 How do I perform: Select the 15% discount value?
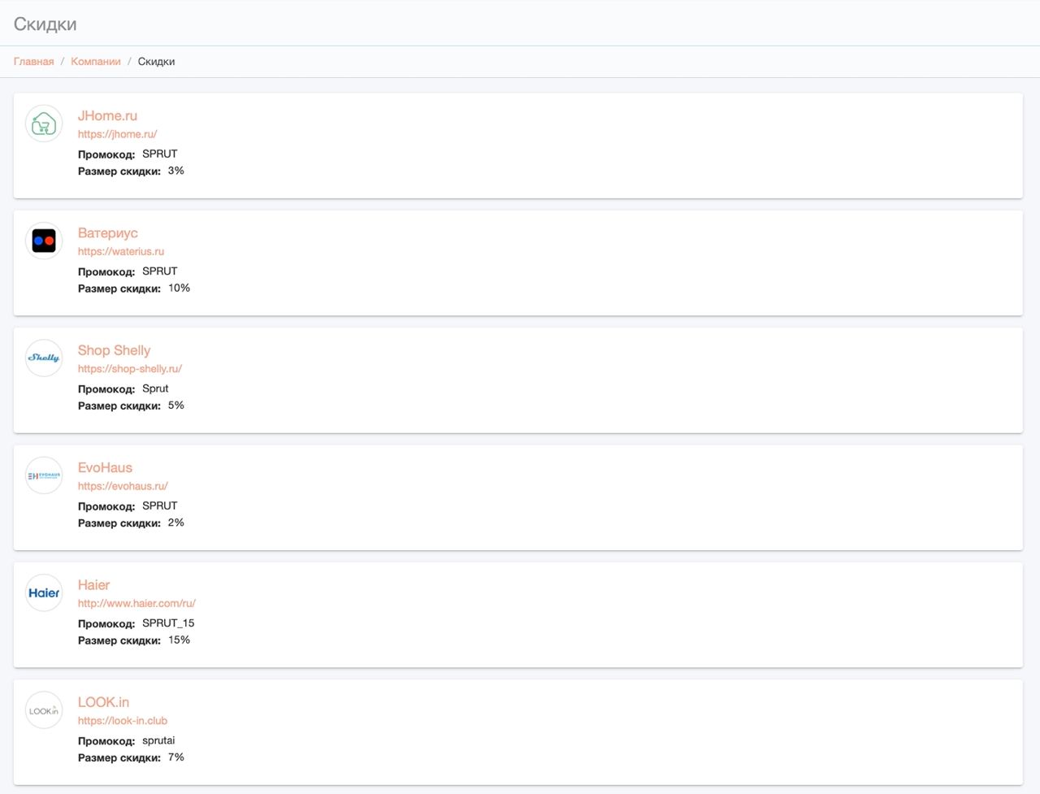(x=179, y=640)
